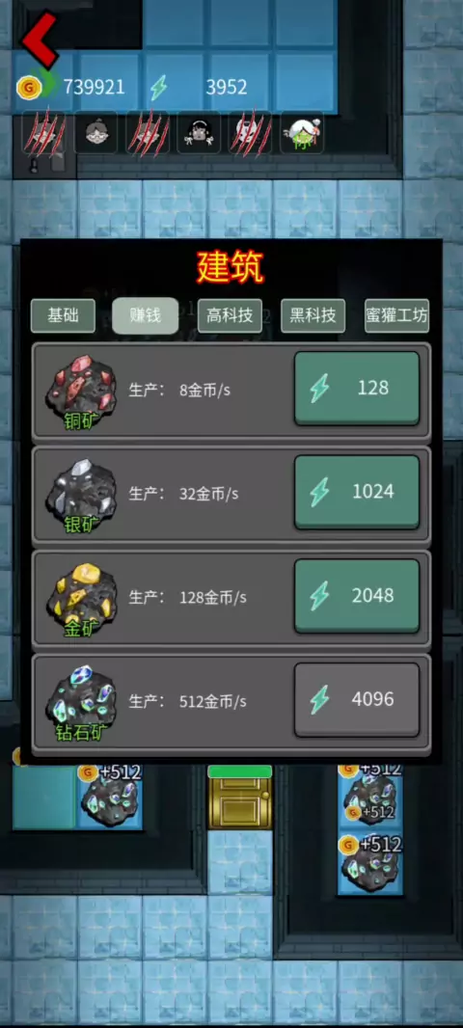Buy gold mine for 2048 energy
Screen dimensions: 463x1028
(x=357, y=595)
